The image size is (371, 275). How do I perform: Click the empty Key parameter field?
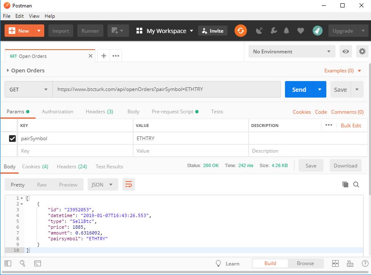[75, 151]
